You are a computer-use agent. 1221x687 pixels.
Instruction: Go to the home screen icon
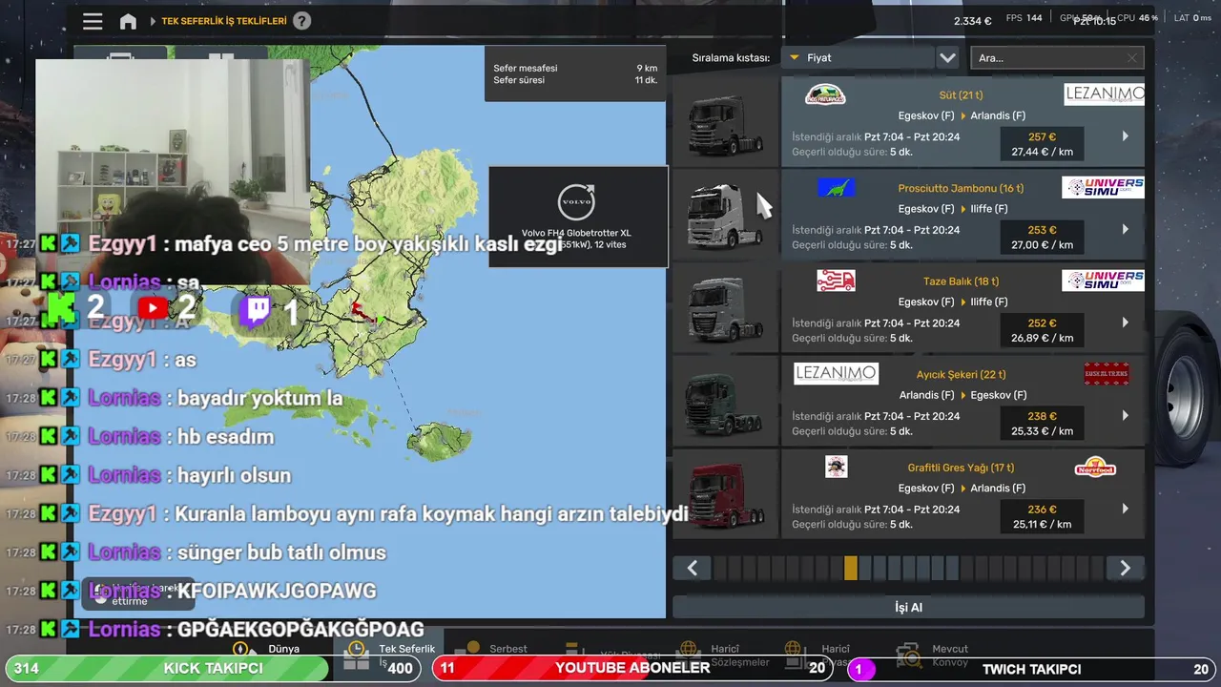128,21
